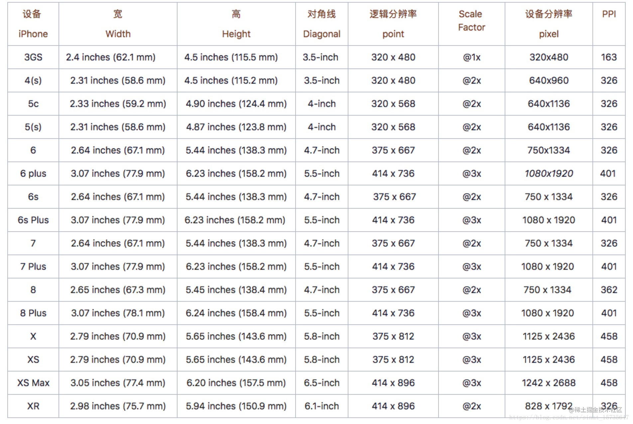Click the '2.98 inches (75.7 mm)' width cell
Viewport: 633px width, 424px height.
(118, 406)
